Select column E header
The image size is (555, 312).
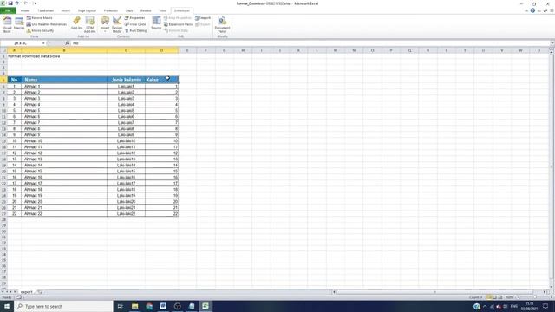point(187,50)
